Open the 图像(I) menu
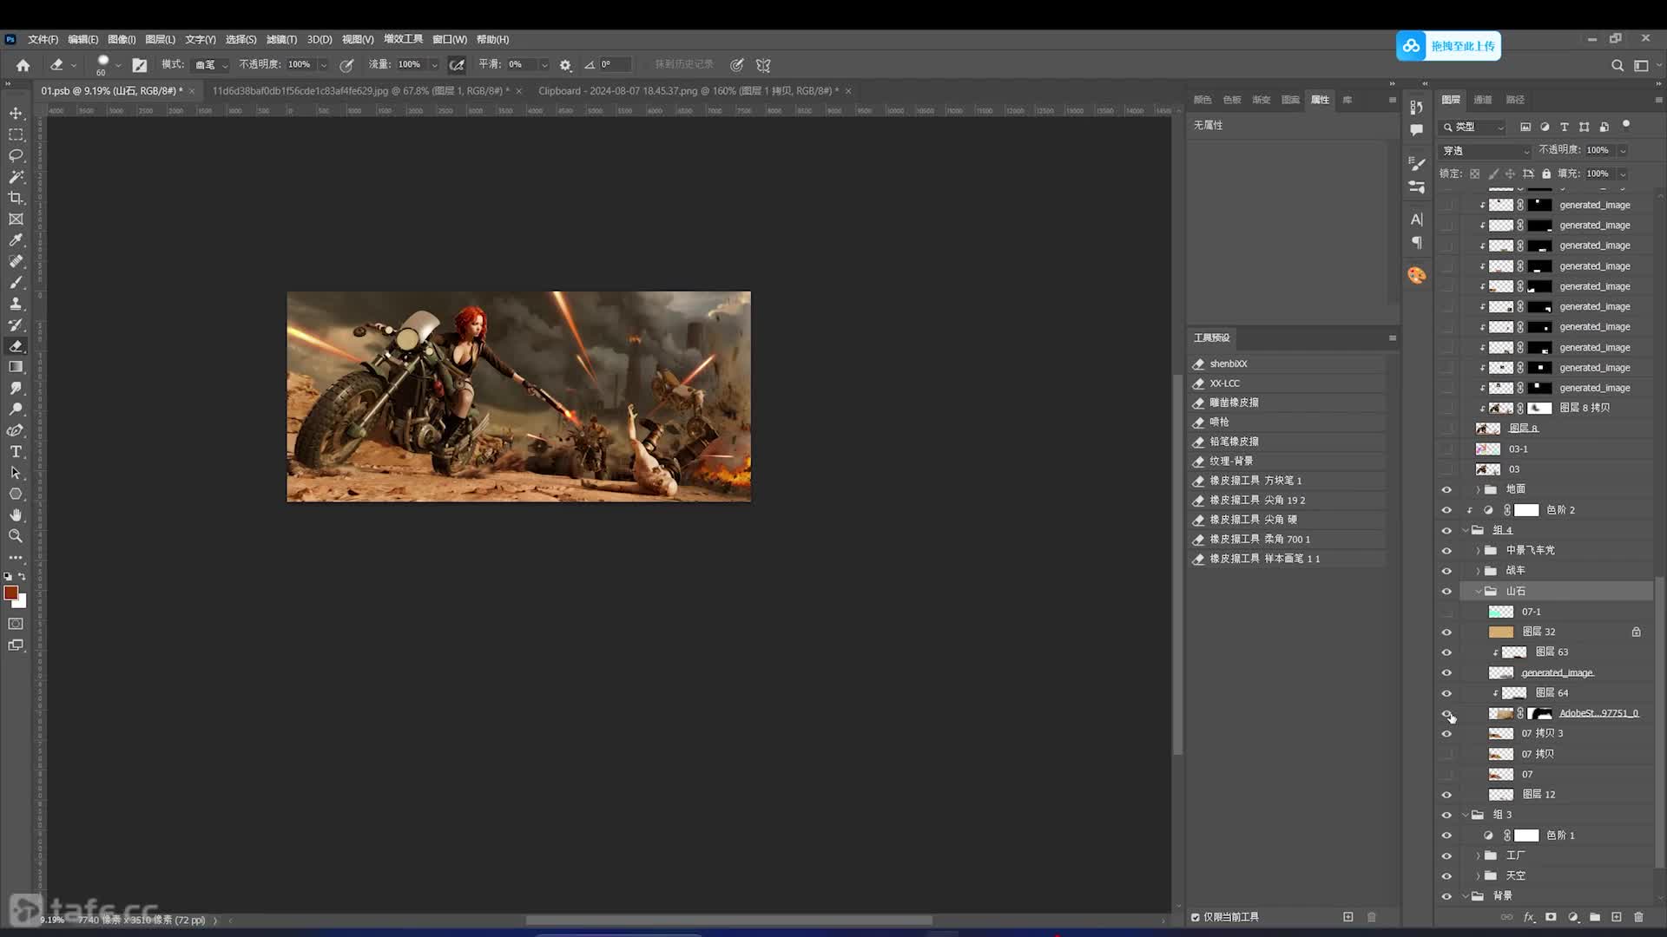 tap(122, 40)
